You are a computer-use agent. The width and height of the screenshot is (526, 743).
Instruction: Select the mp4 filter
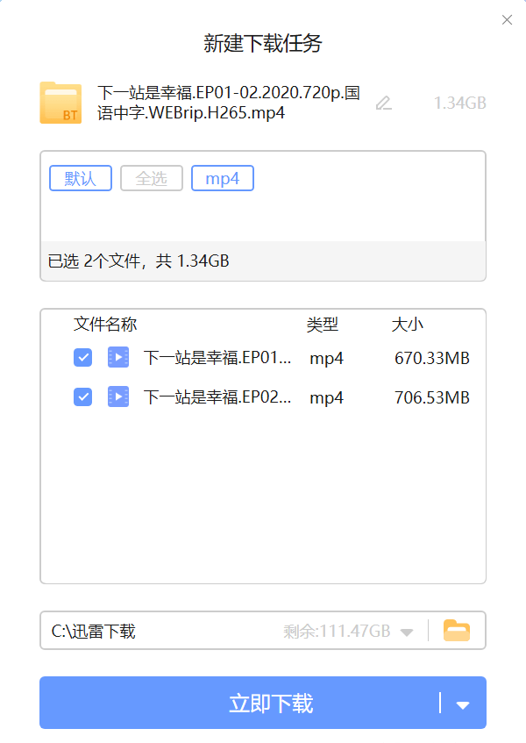pos(223,178)
